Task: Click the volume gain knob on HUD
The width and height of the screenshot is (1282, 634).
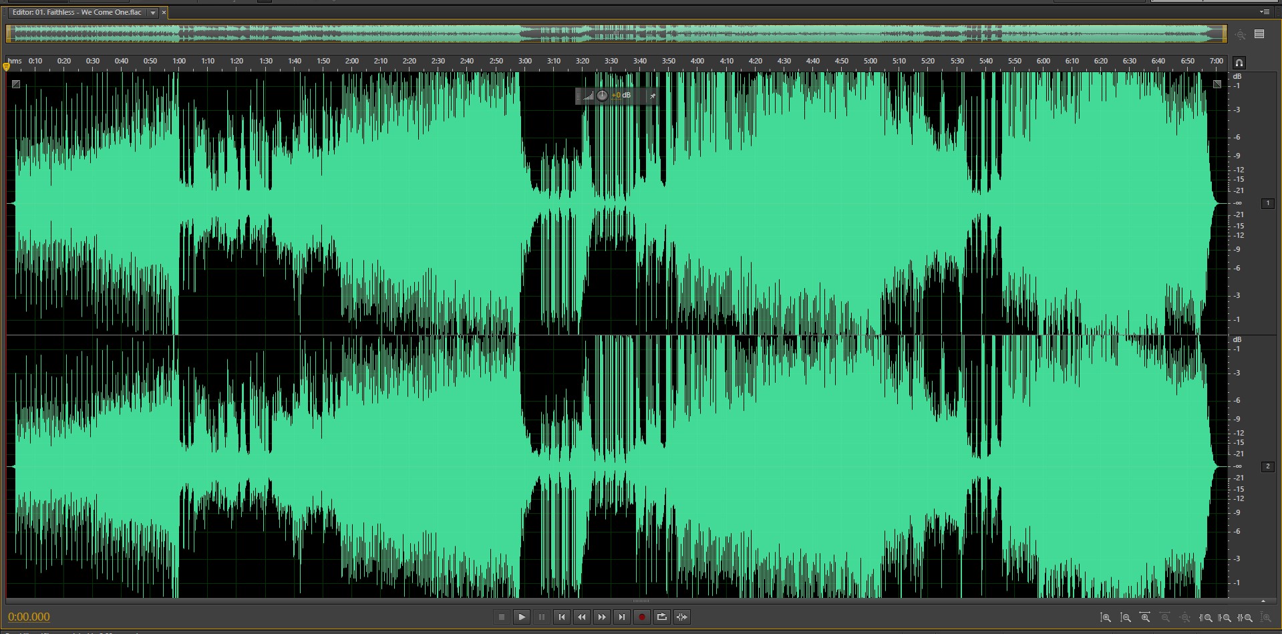Action: pyautogui.click(x=602, y=96)
